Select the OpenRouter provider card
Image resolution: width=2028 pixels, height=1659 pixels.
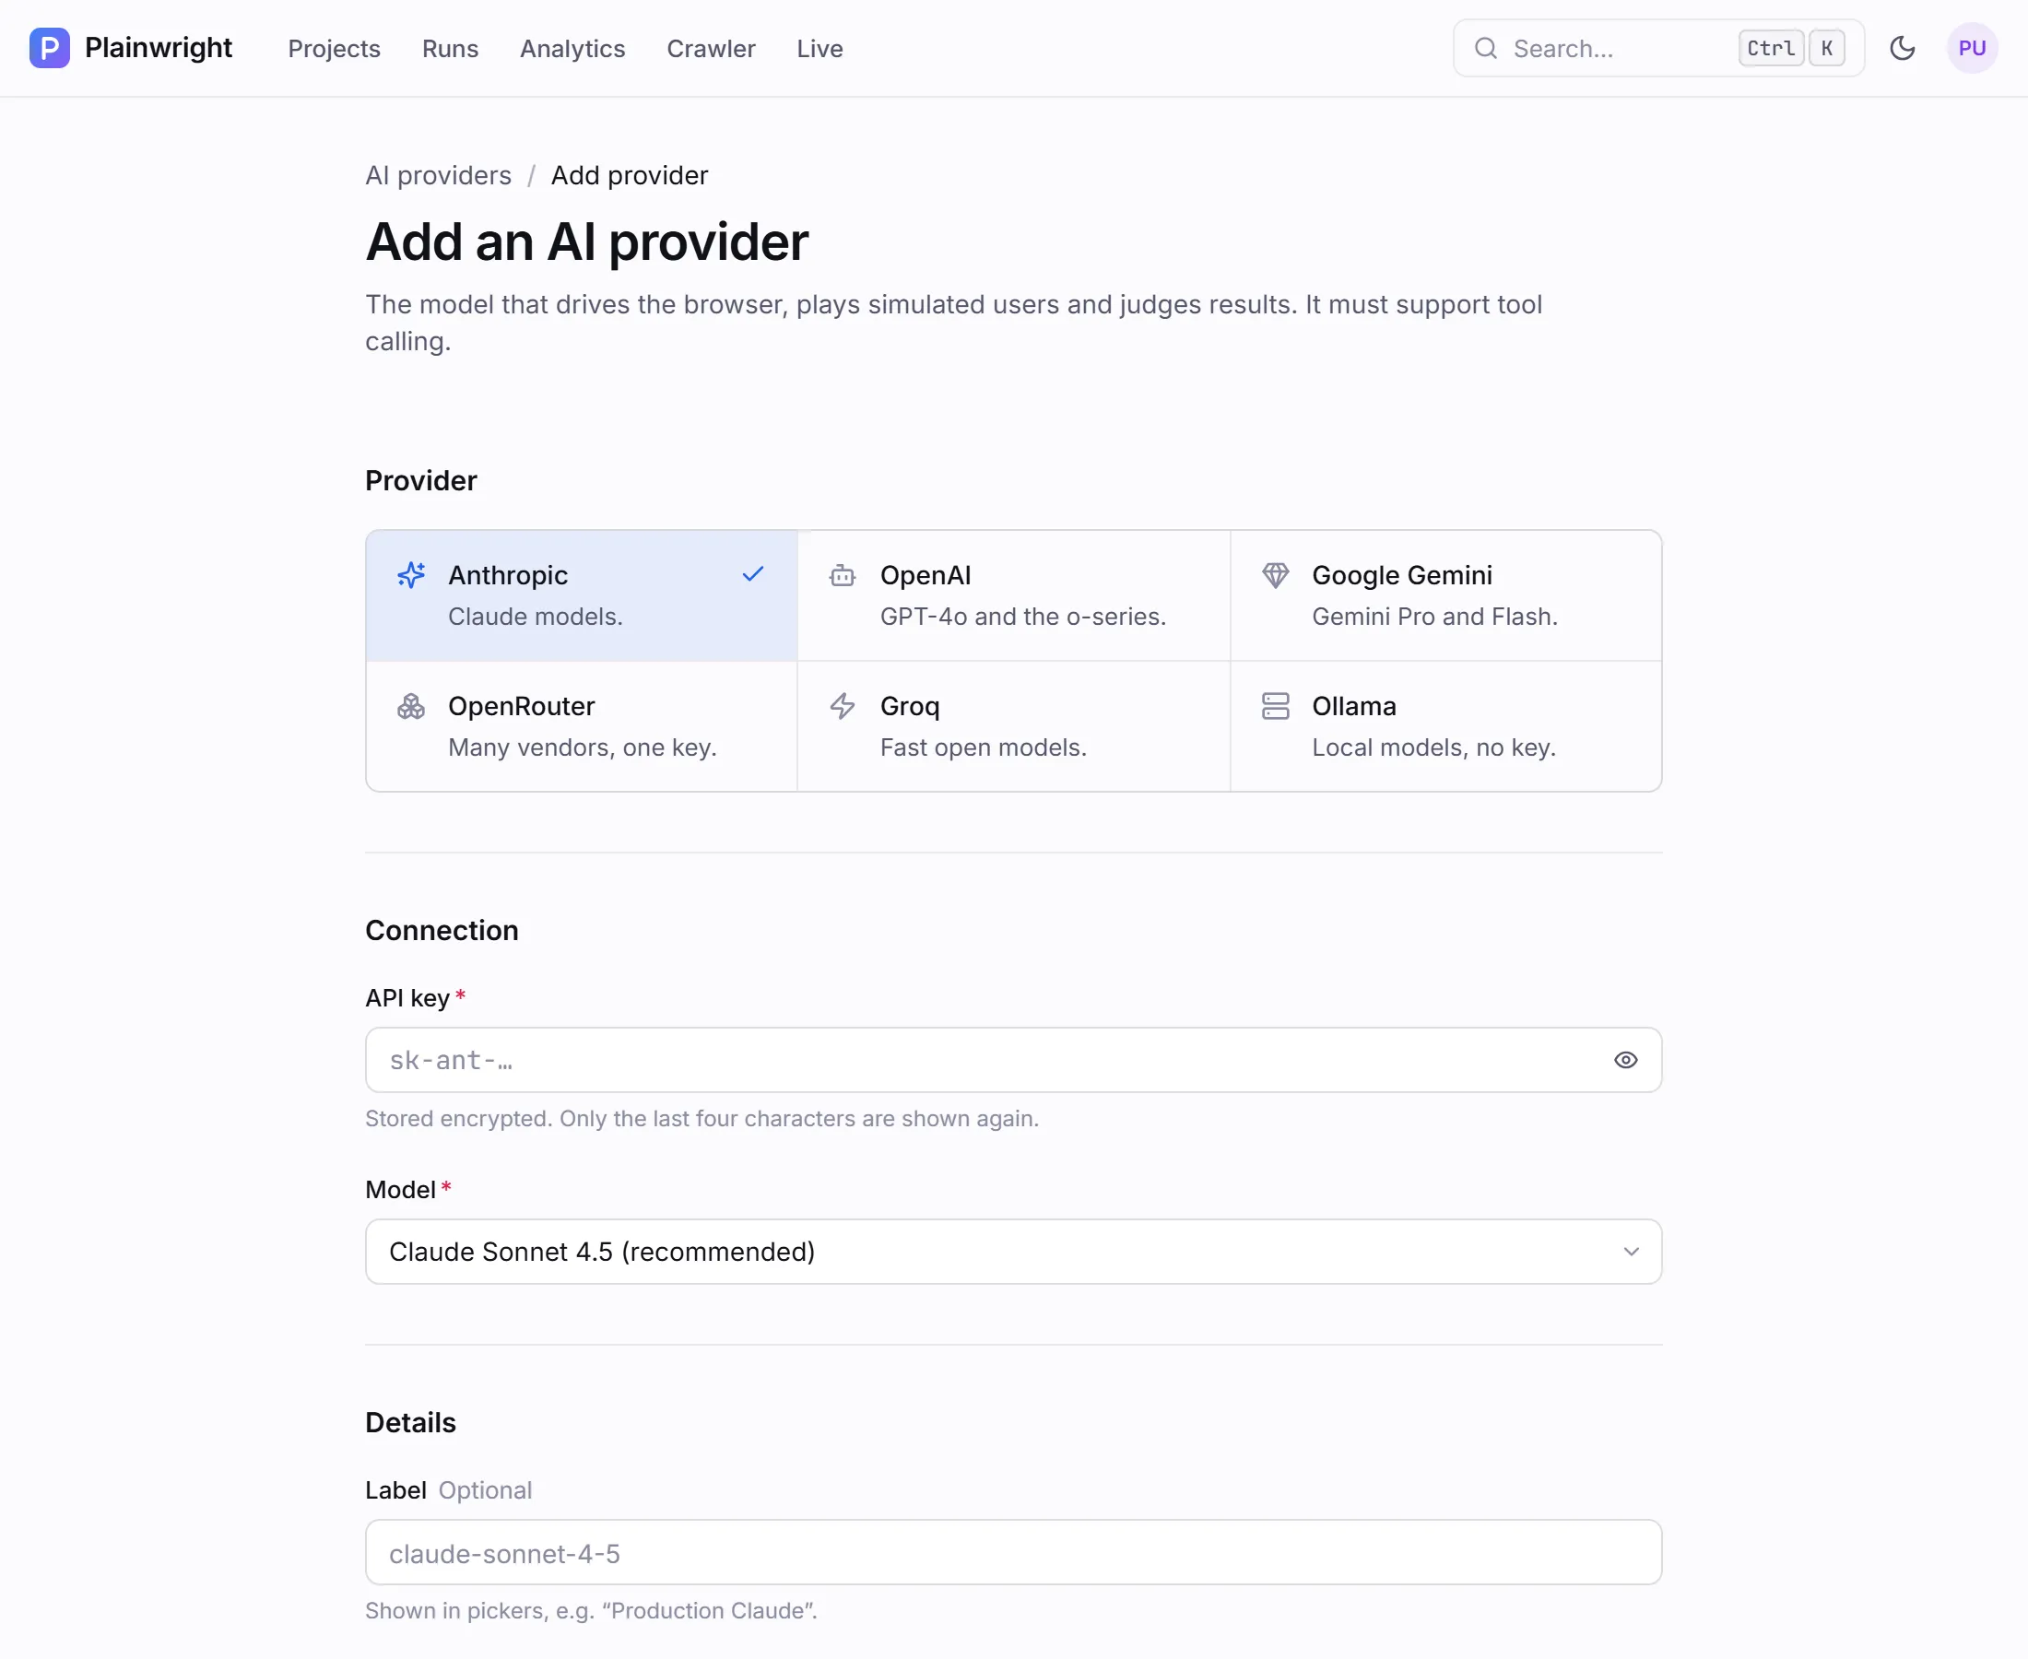pyautogui.click(x=582, y=726)
